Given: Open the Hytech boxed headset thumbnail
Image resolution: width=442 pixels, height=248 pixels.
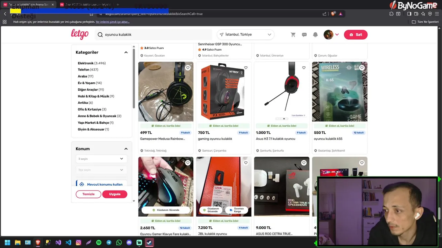Looking at the screenshot, I should point(224,92).
